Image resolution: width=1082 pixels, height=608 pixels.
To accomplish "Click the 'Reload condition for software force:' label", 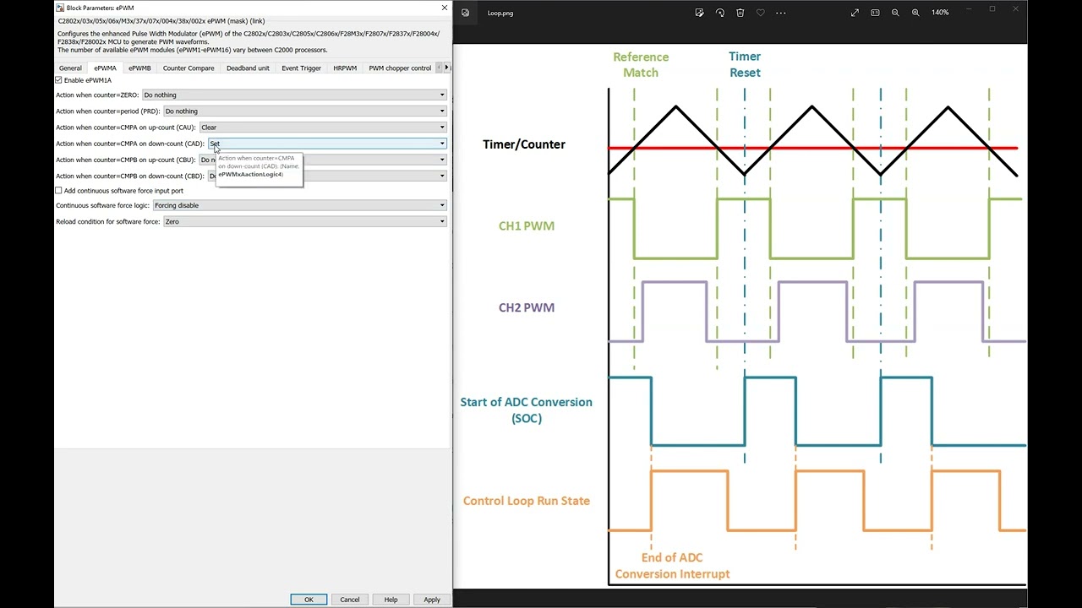I will coord(108,221).
